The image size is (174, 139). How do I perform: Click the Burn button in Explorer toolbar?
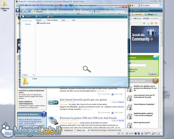[x=50, y=16]
